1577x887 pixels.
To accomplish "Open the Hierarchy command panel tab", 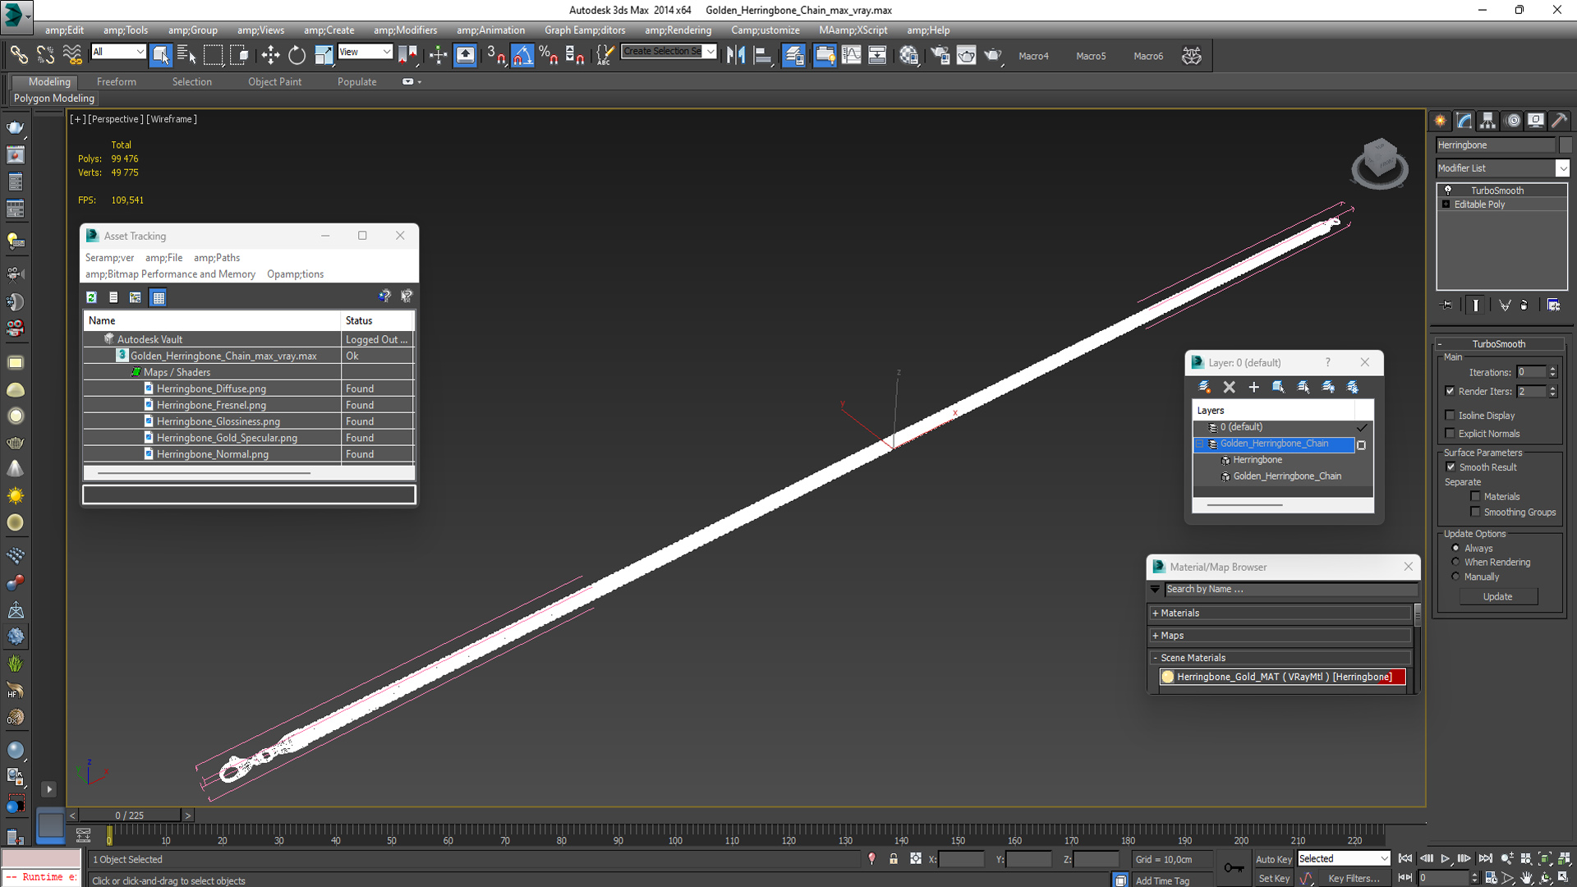I will tap(1487, 121).
